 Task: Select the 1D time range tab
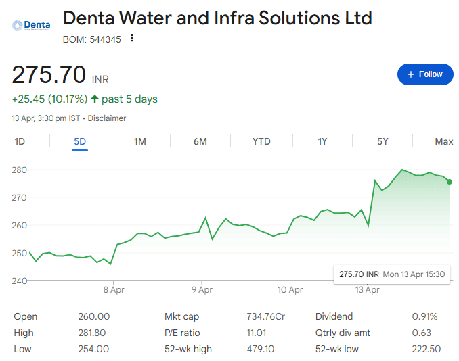click(20, 141)
